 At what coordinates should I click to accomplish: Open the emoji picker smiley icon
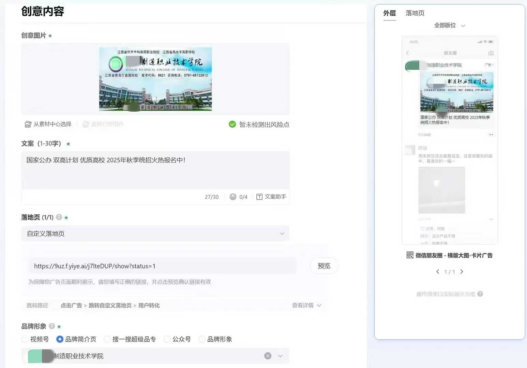pyautogui.click(x=233, y=197)
